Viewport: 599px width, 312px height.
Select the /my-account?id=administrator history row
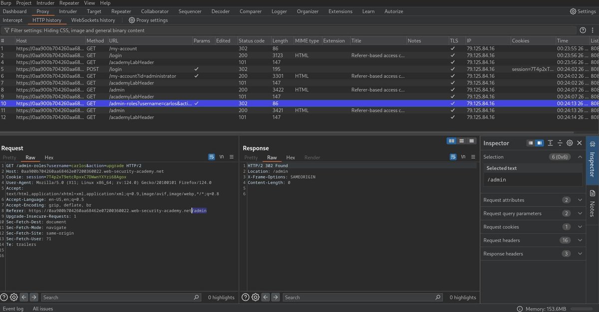click(x=299, y=76)
